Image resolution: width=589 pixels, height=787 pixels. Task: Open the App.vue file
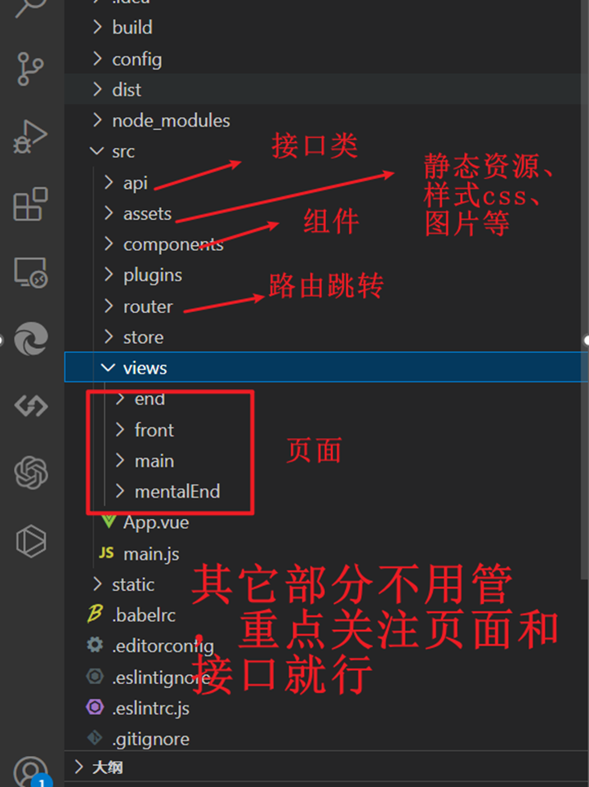tap(326, 522)
